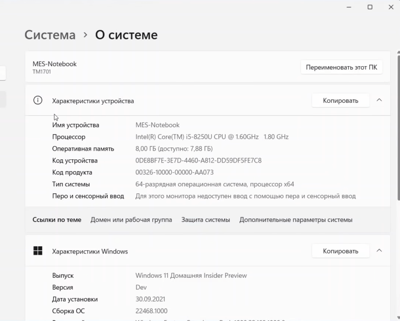
Task: Click device ID 0DE8BF7E-3E7D-4460-A812-DD59DF5FE7C8
Action: [x=199, y=161]
